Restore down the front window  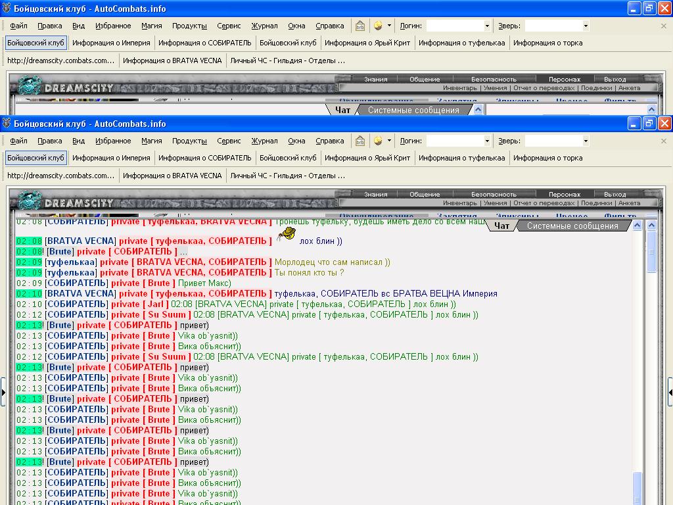tap(649, 124)
